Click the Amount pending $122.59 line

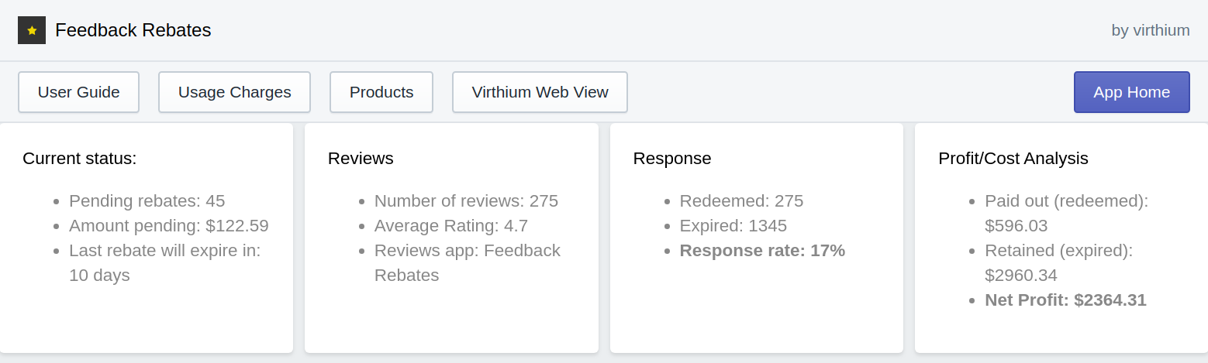click(x=168, y=226)
